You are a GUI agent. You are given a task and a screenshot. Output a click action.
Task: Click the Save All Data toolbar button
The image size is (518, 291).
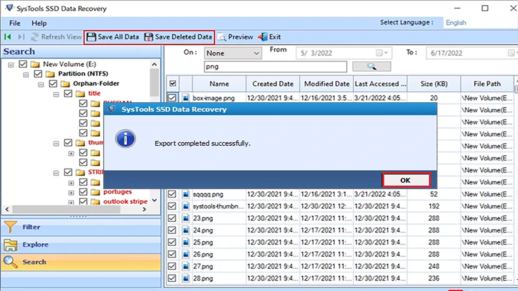tap(113, 37)
